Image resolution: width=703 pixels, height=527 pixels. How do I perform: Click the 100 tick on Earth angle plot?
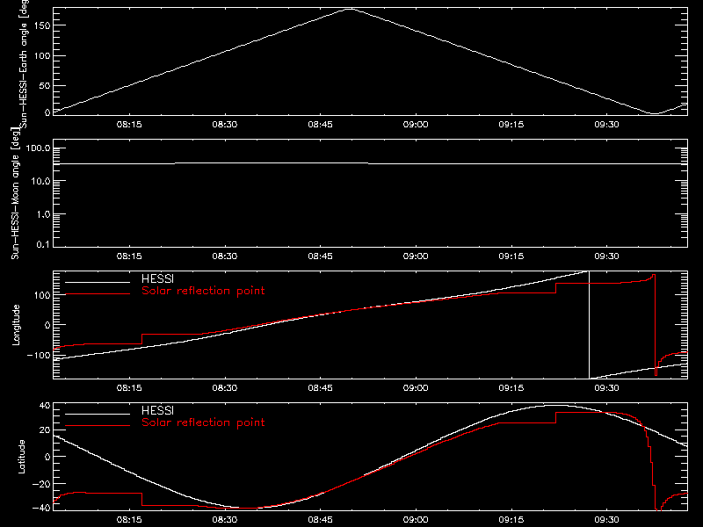tap(42, 56)
